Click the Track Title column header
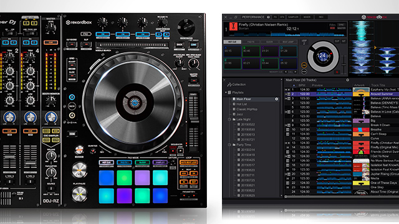This screenshot has height=224, width=399. [378, 85]
